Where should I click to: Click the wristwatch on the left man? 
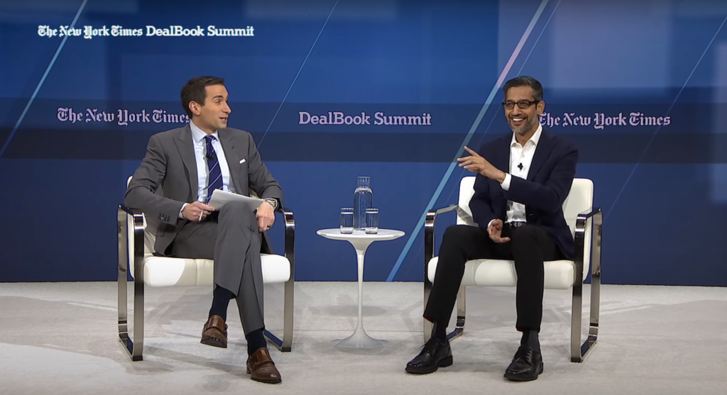tap(271, 204)
